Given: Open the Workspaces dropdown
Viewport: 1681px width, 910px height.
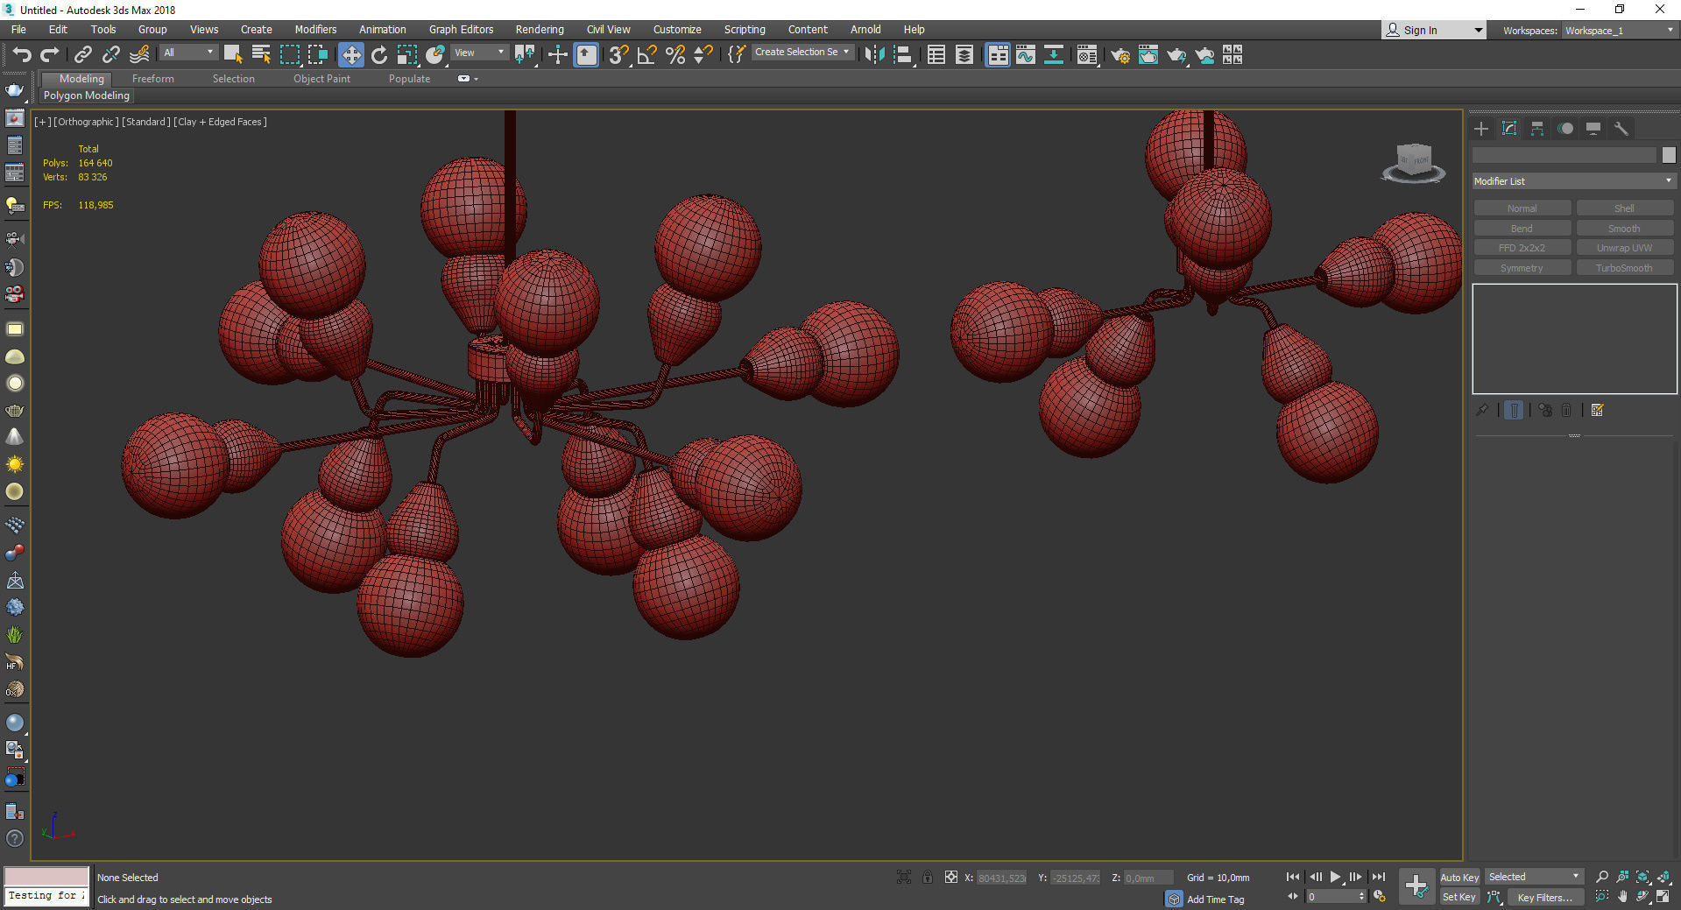Looking at the screenshot, I should click(1619, 30).
